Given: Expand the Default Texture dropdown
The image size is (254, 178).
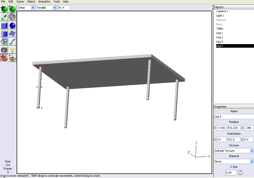Looking at the screenshot, I should pos(234,151).
